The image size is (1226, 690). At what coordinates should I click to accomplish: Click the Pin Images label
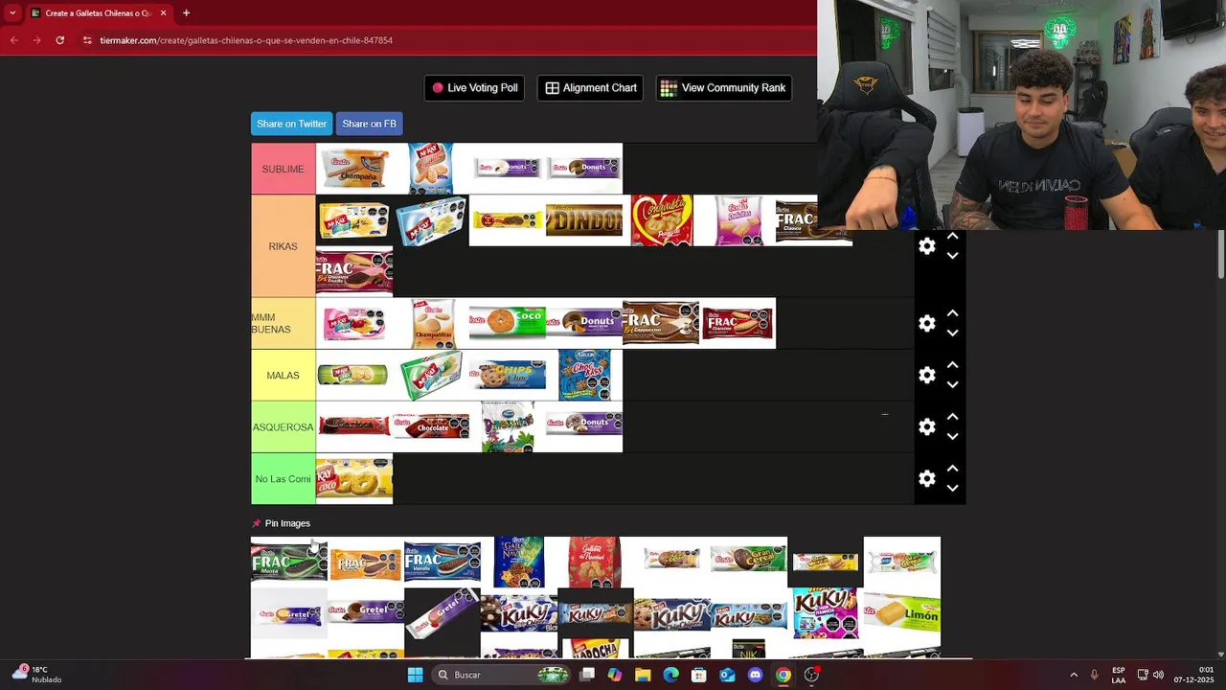coord(287,523)
